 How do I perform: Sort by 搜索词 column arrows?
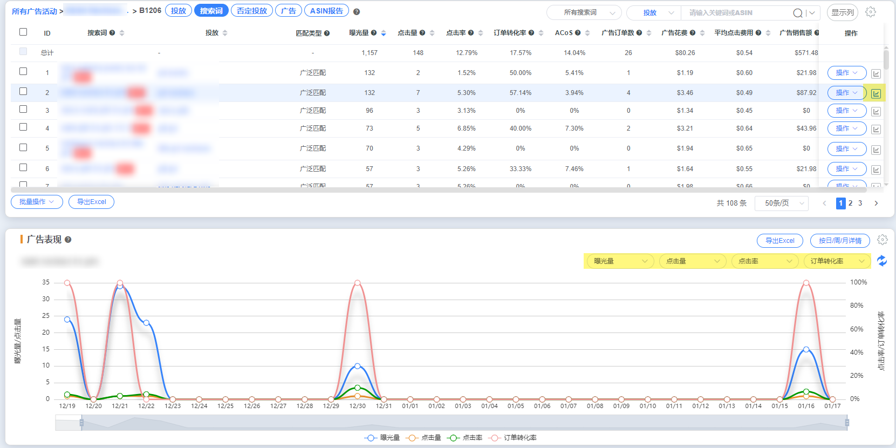[x=122, y=33]
